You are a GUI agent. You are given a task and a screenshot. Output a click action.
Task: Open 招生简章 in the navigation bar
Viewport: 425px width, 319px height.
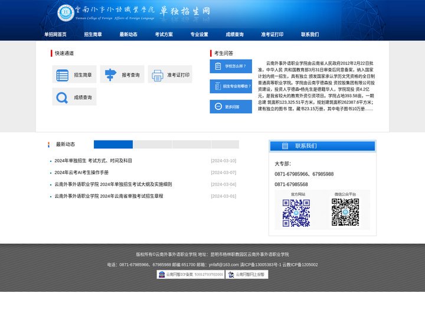[93, 34]
